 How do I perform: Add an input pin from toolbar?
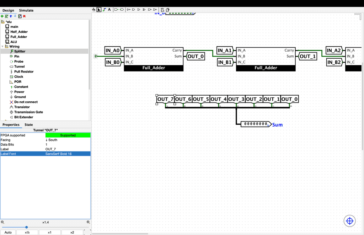pyautogui.click(x=116, y=10)
